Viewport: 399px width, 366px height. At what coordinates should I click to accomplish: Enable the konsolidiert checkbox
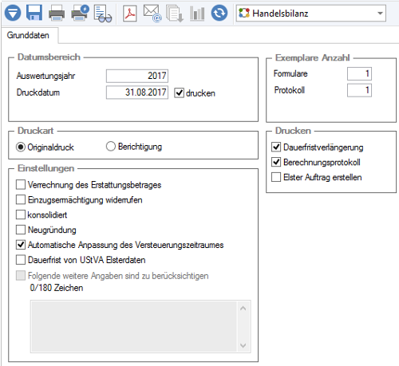pos(21,214)
